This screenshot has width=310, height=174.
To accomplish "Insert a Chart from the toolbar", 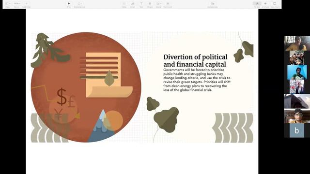I will [133, 4].
